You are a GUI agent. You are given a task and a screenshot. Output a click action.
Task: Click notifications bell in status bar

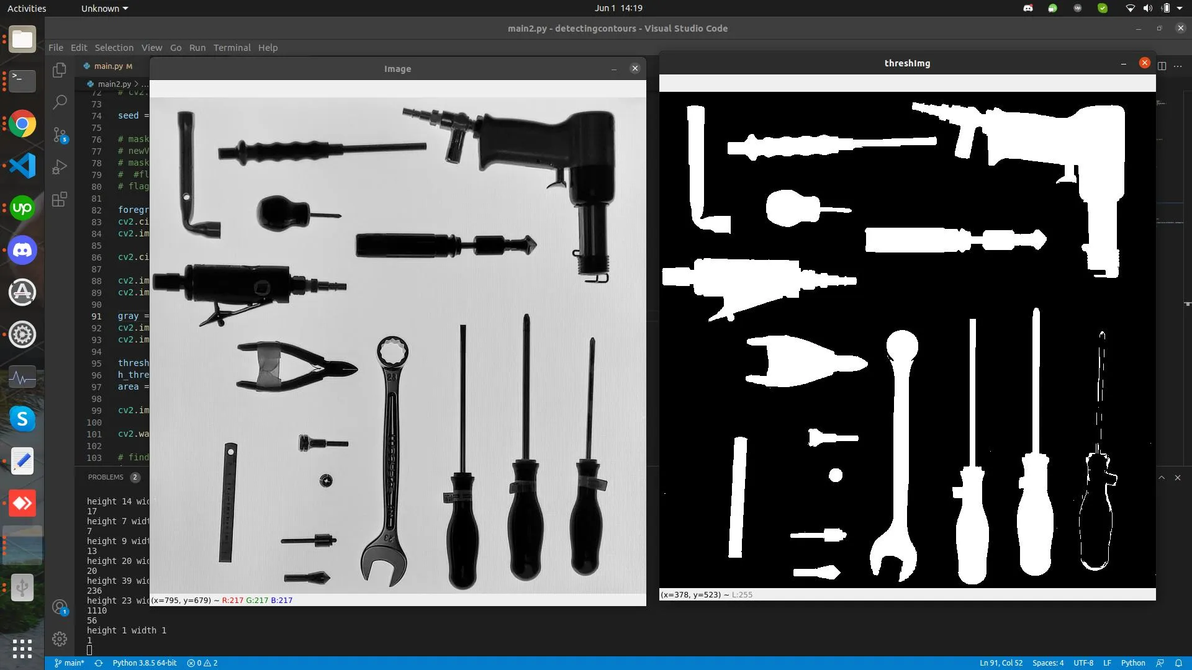coord(1178,663)
